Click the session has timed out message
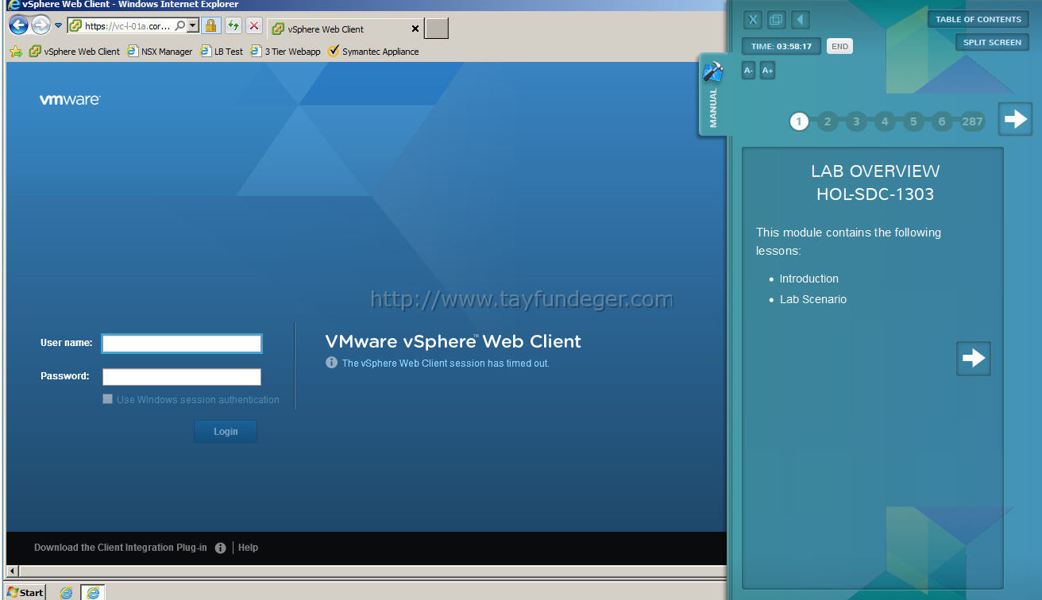Image resolution: width=1042 pixels, height=600 pixels. click(446, 363)
